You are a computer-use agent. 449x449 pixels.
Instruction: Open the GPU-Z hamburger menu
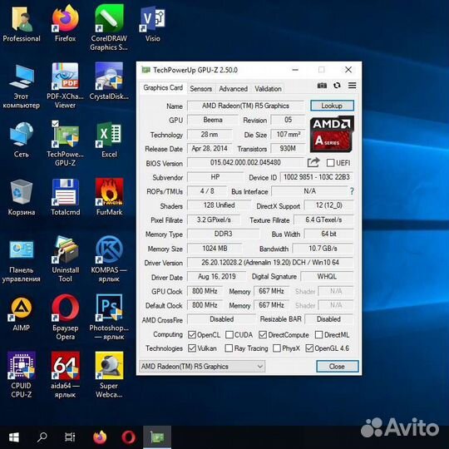tap(353, 86)
